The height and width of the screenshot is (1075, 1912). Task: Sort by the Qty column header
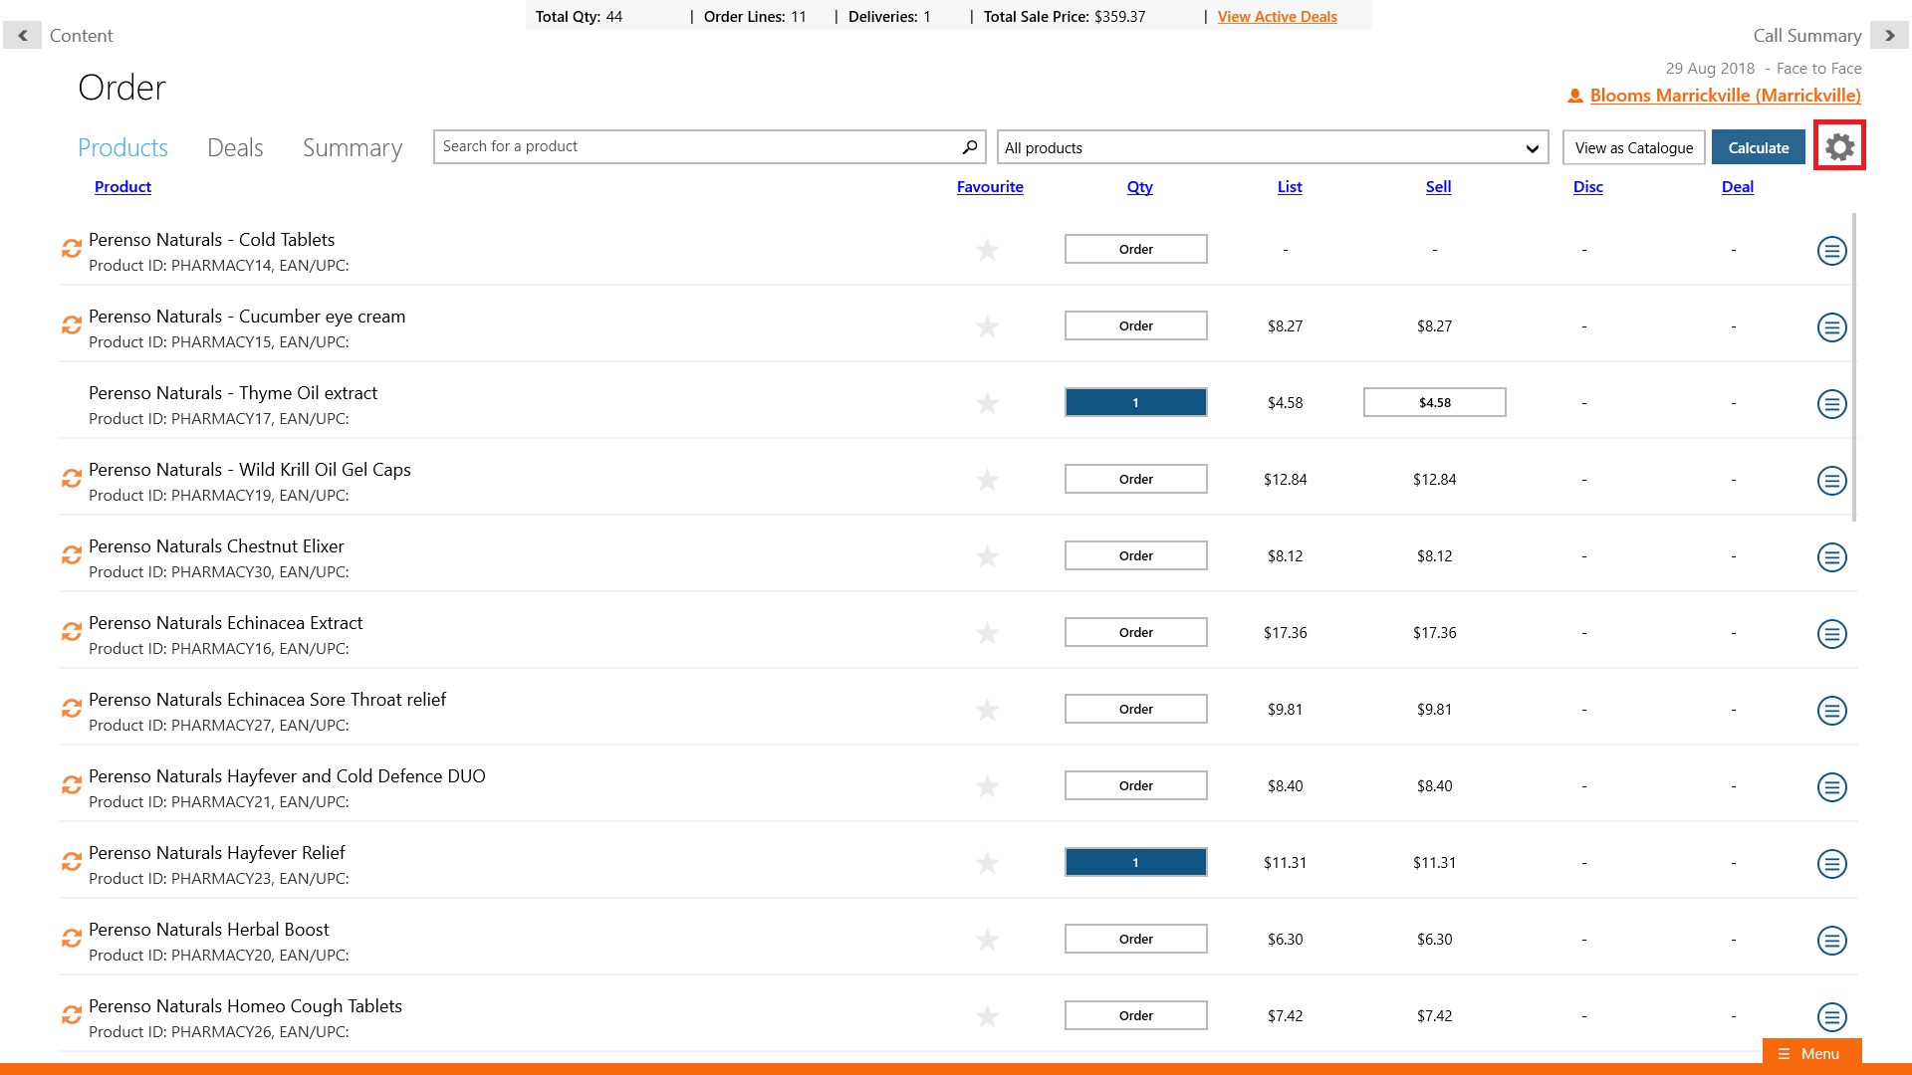1139,186
